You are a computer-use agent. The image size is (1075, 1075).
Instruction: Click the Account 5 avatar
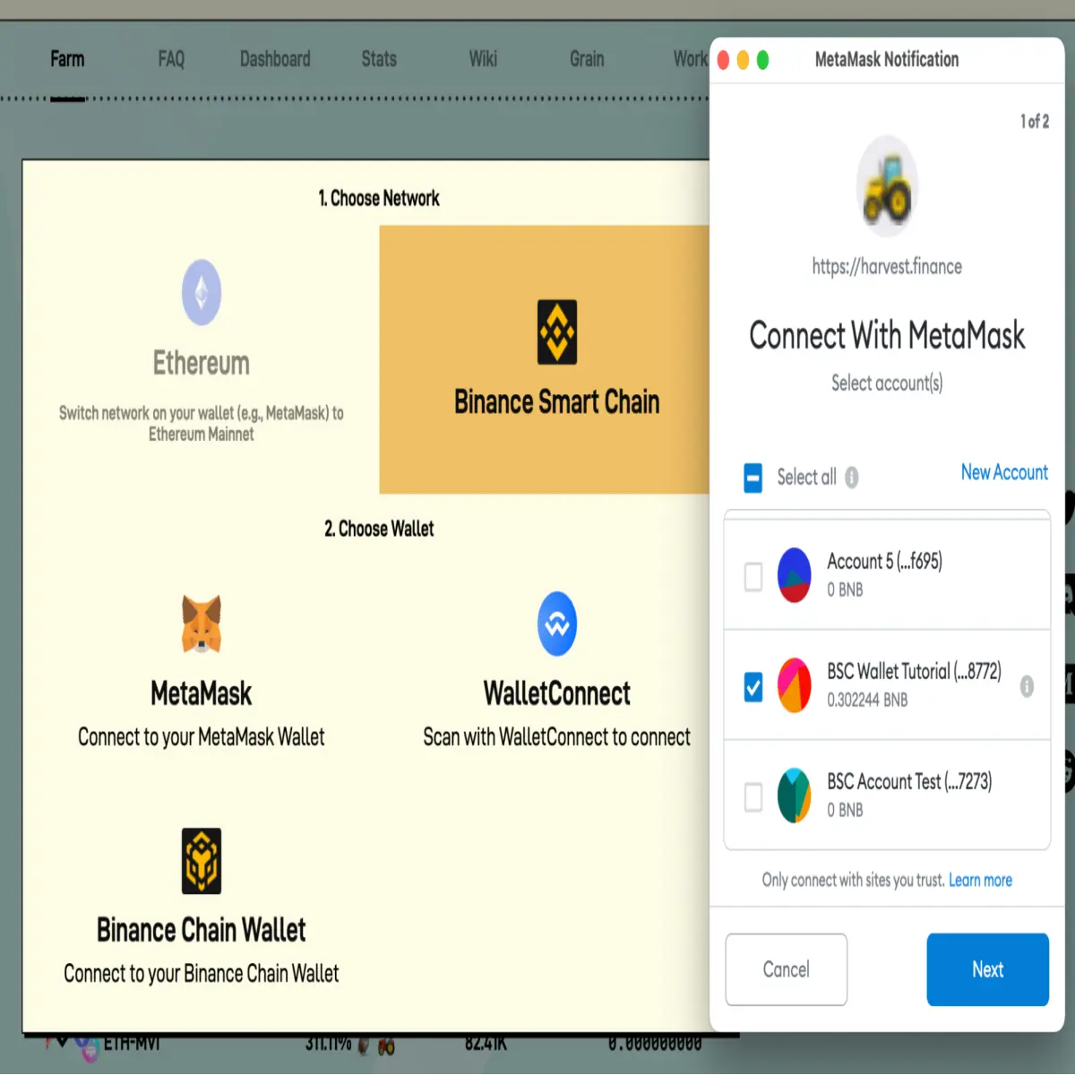coord(795,575)
